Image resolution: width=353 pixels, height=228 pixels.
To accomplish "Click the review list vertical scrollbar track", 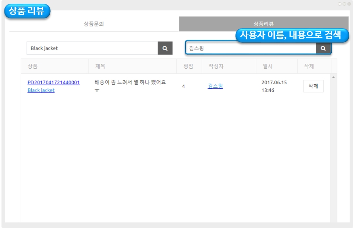I will click(x=333, y=149).
